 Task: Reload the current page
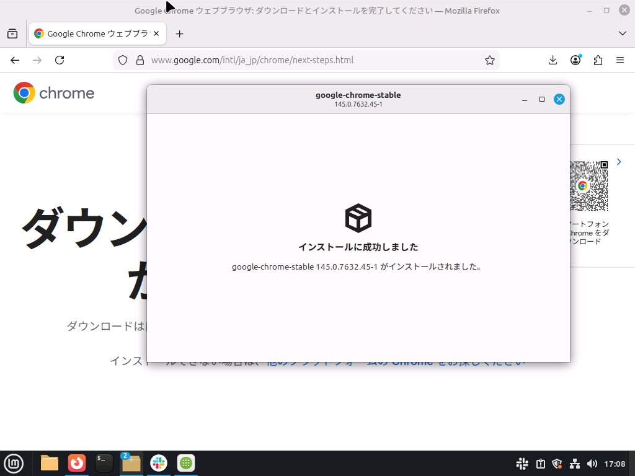point(60,60)
